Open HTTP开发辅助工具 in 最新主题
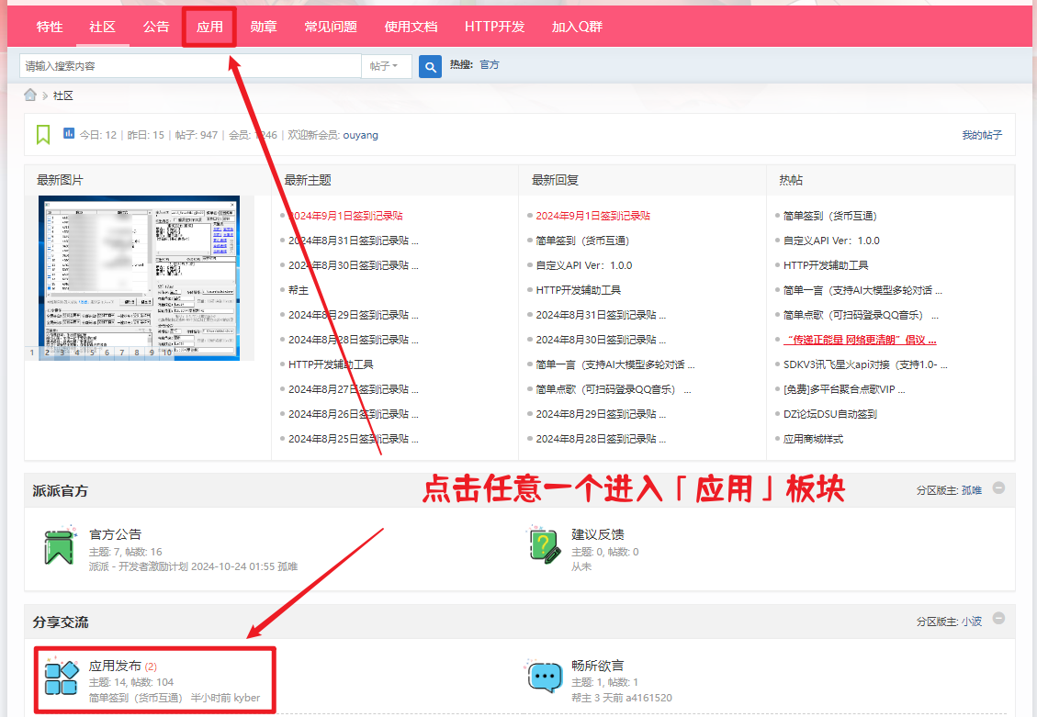 (x=331, y=364)
